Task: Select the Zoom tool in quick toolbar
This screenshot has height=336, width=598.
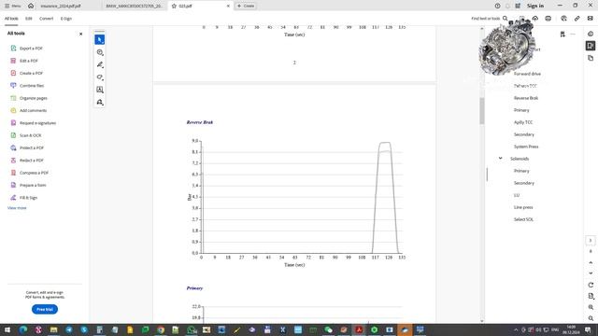Action: click(x=100, y=52)
